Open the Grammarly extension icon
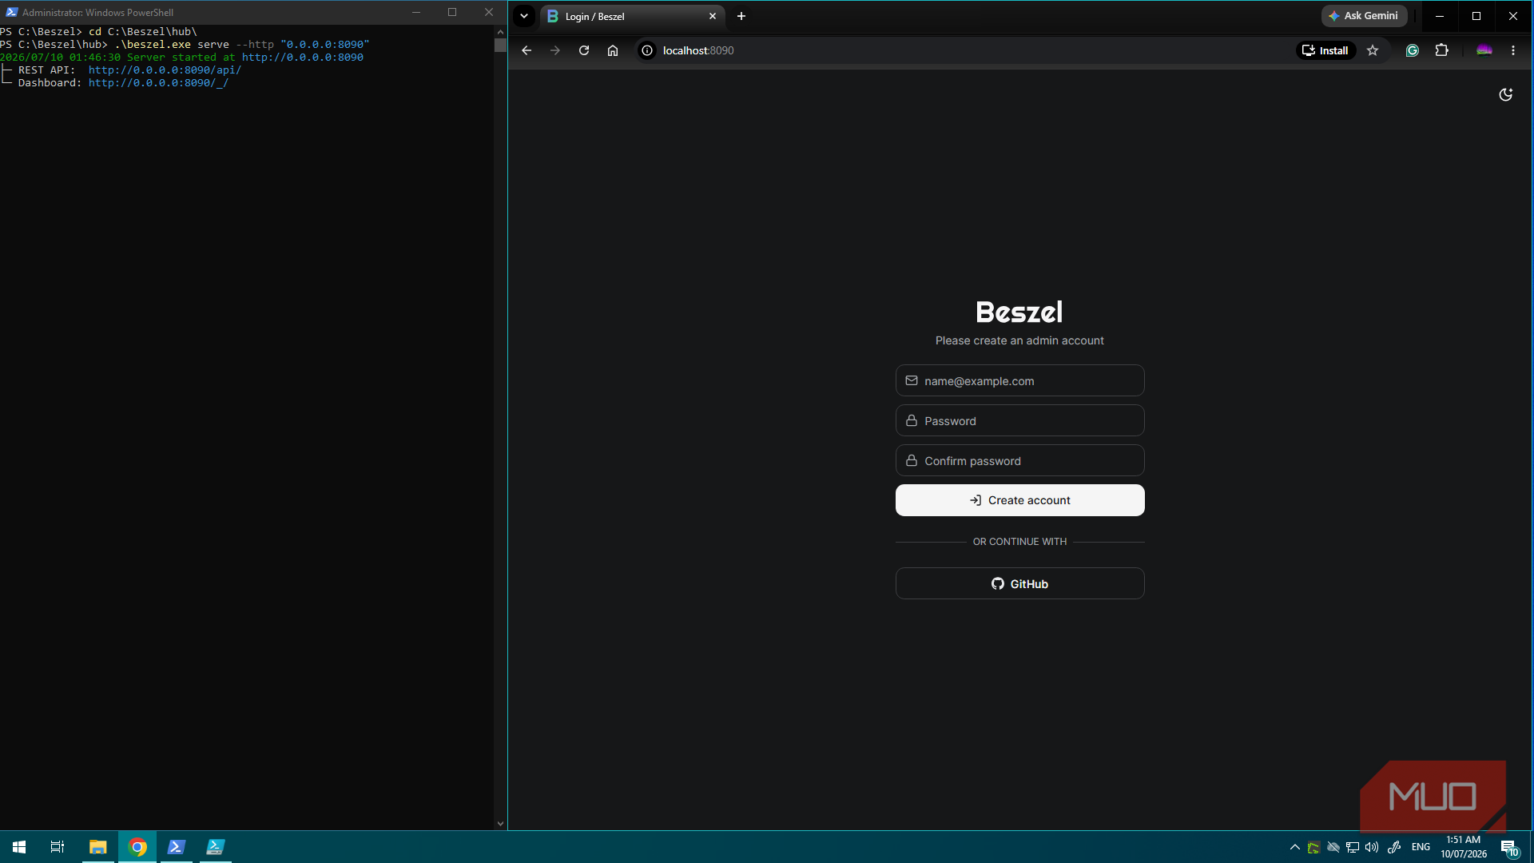This screenshot has height=863, width=1534. tap(1413, 50)
